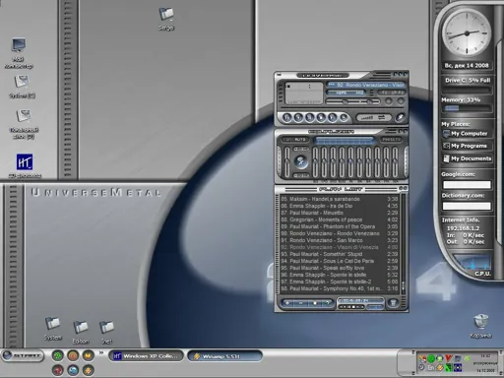Click the analog clock in sidebar
This screenshot has width=504, height=378.
pos(467,33)
